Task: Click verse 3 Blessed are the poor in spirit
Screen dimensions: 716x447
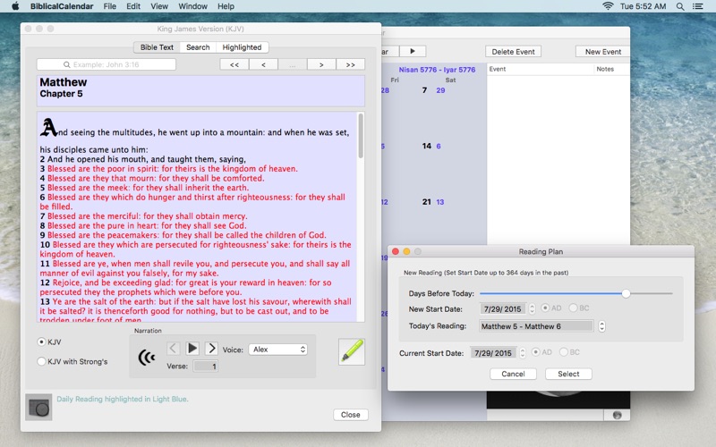Action: [168, 169]
